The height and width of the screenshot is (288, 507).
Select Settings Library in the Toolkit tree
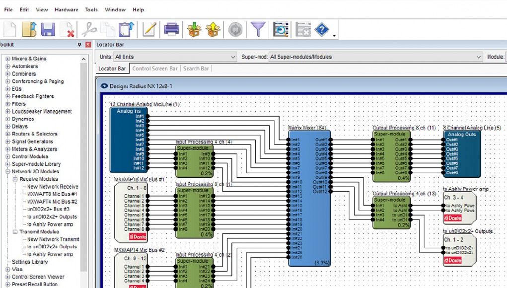[x=30, y=262]
